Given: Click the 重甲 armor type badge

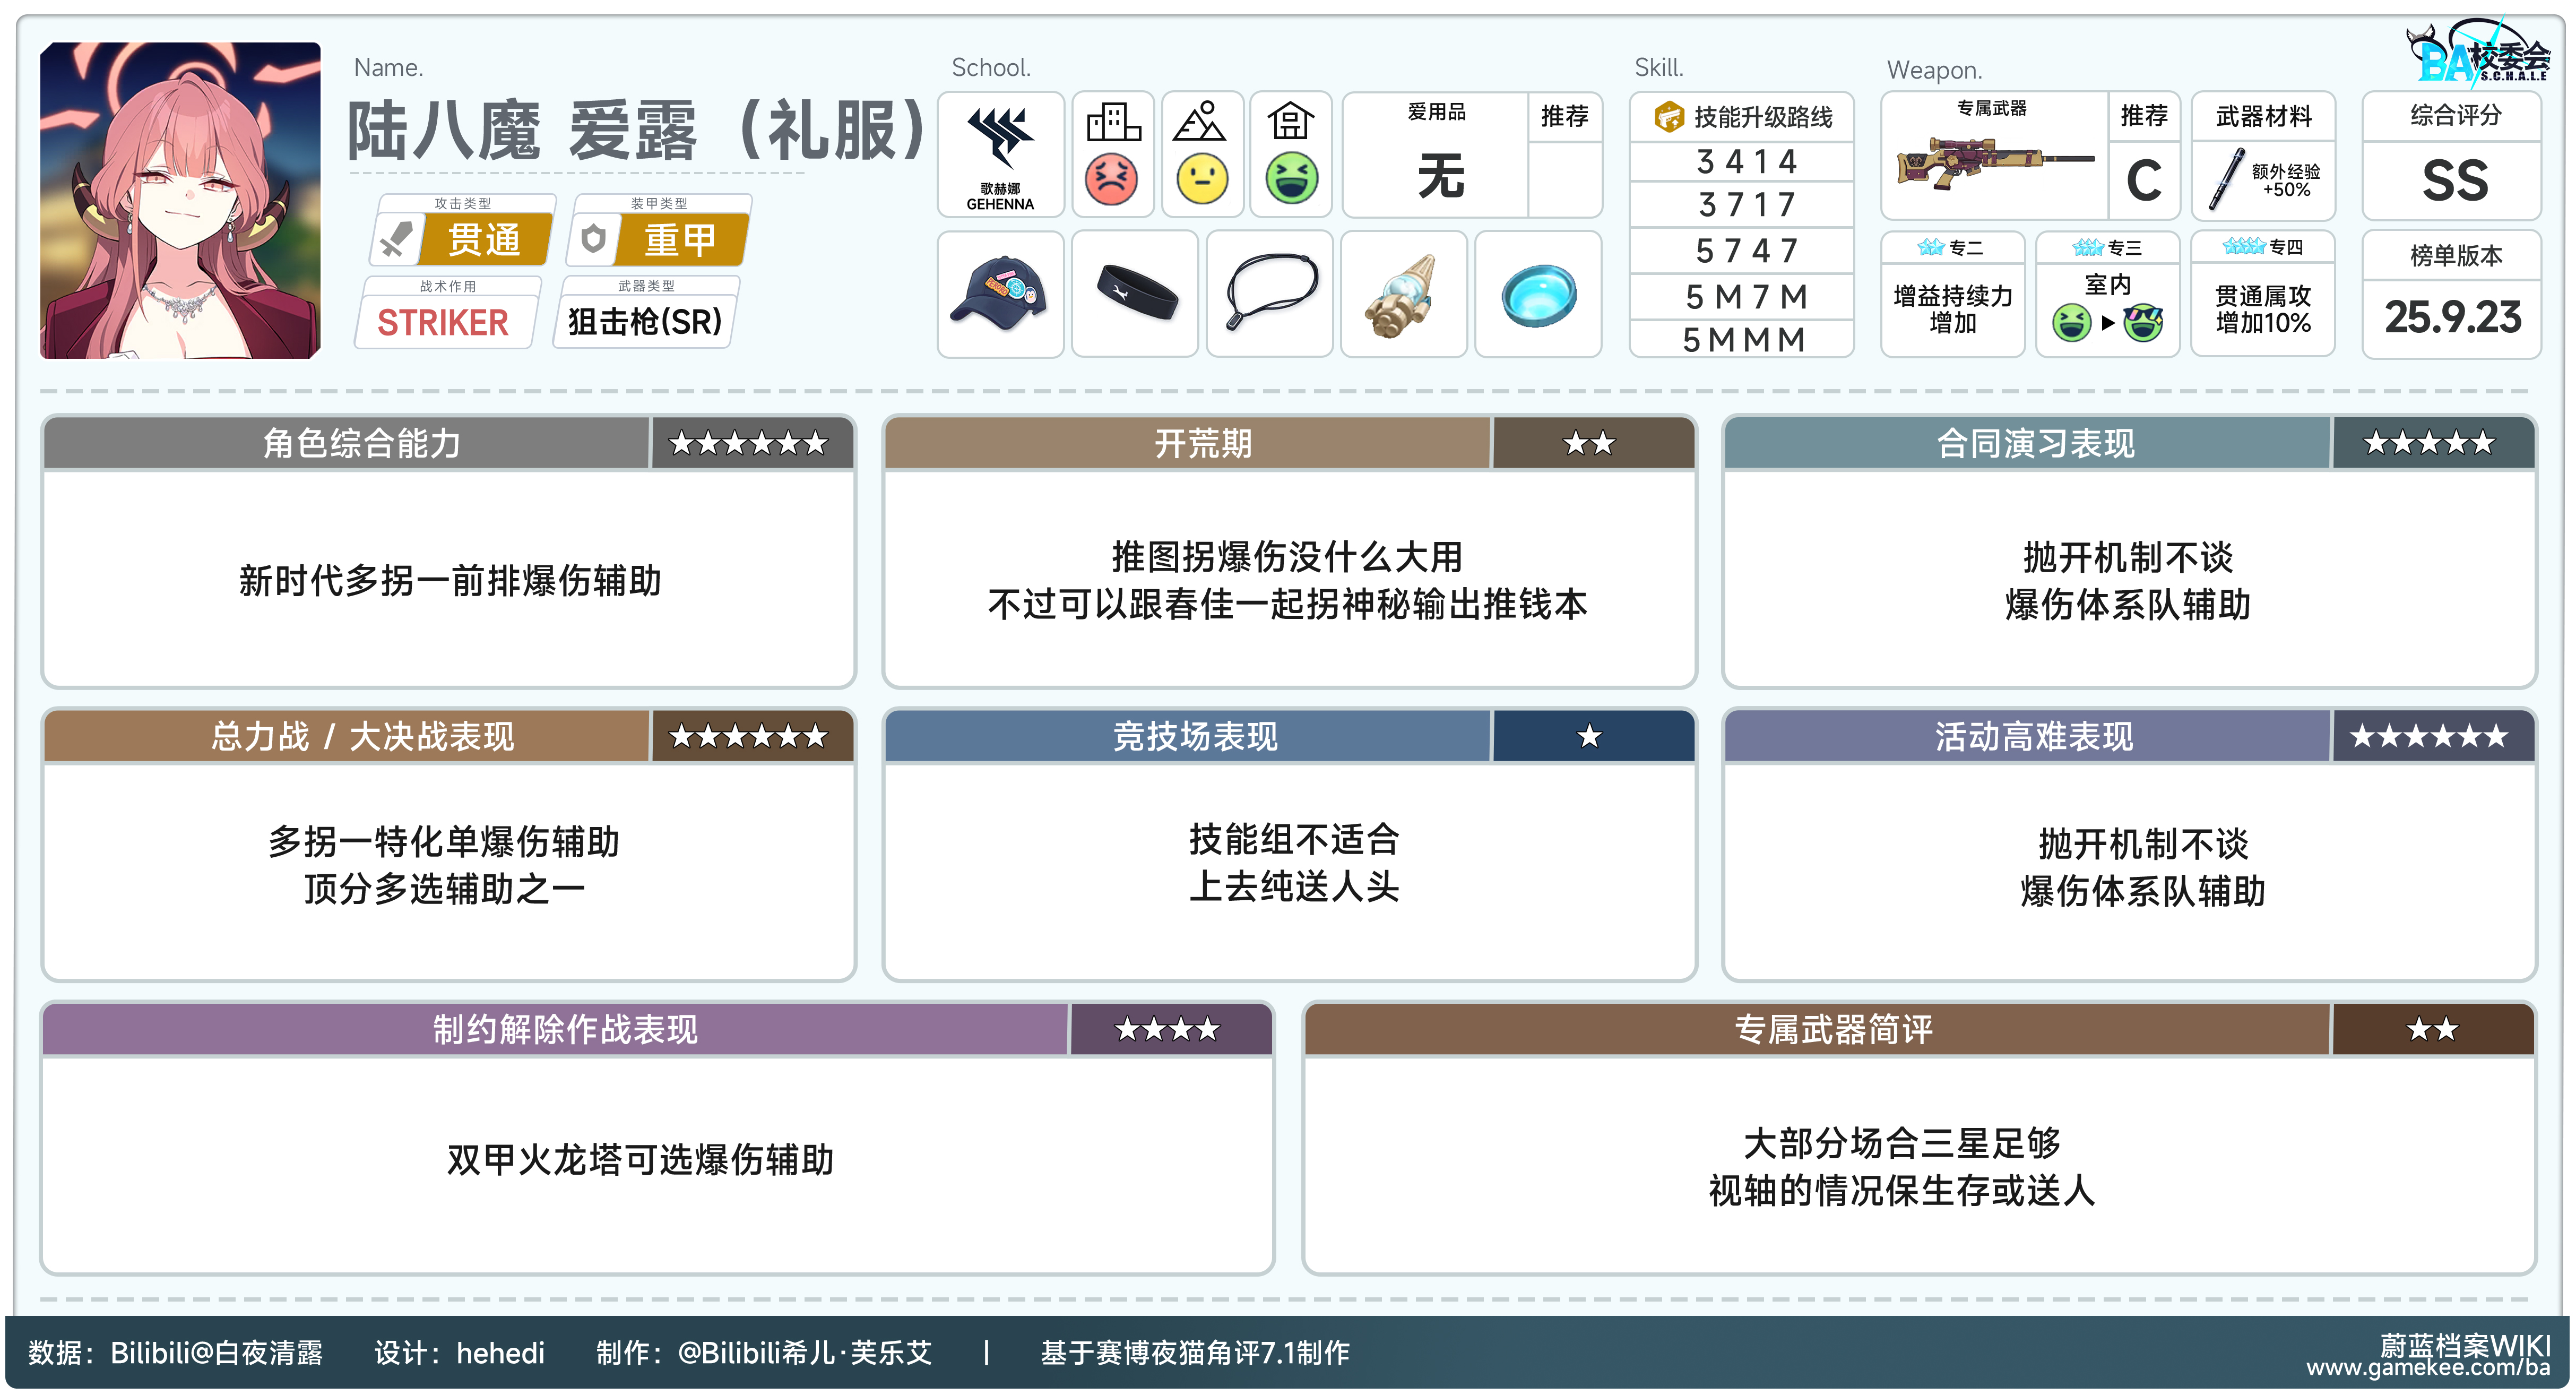Looking at the screenshot, I should pos(680,240).
